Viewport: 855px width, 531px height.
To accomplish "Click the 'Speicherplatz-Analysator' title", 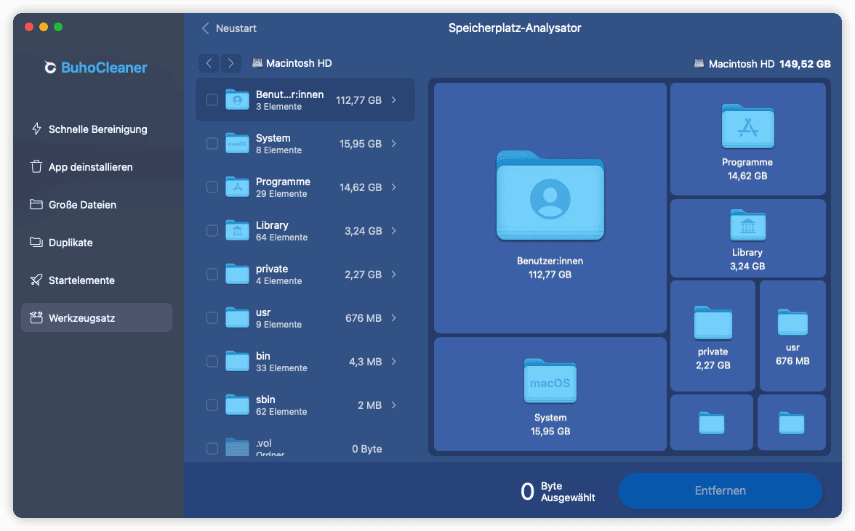I will tap(515, 28).
